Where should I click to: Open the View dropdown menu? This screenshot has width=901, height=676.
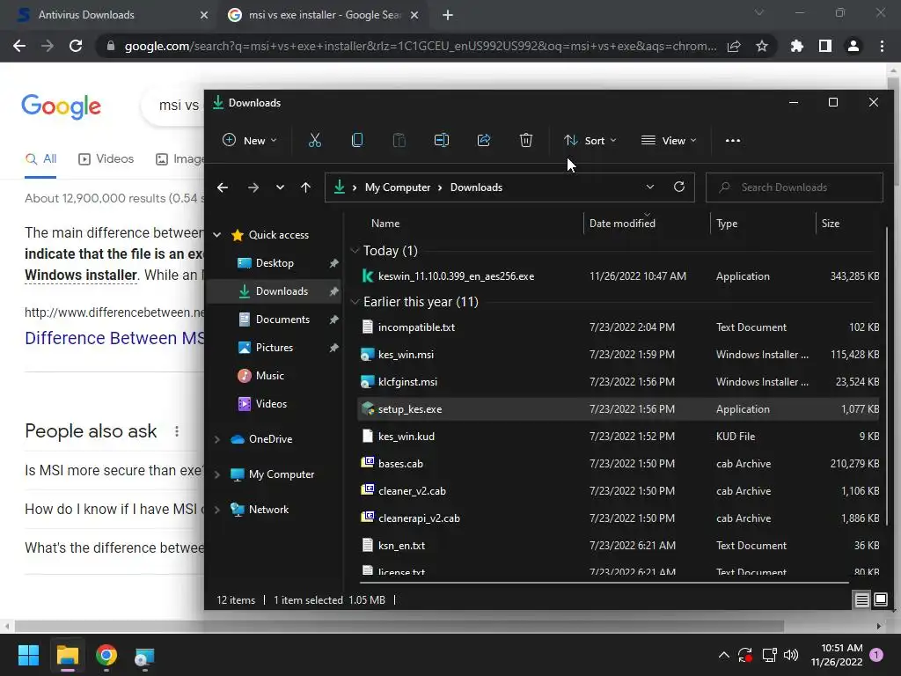pyautogui.click(x=669, y=140)
